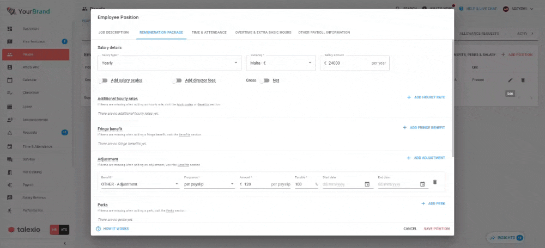545x248 pixels.
Task: Click the ADEYEMI user avatar
Action: (x=506, y=9)
